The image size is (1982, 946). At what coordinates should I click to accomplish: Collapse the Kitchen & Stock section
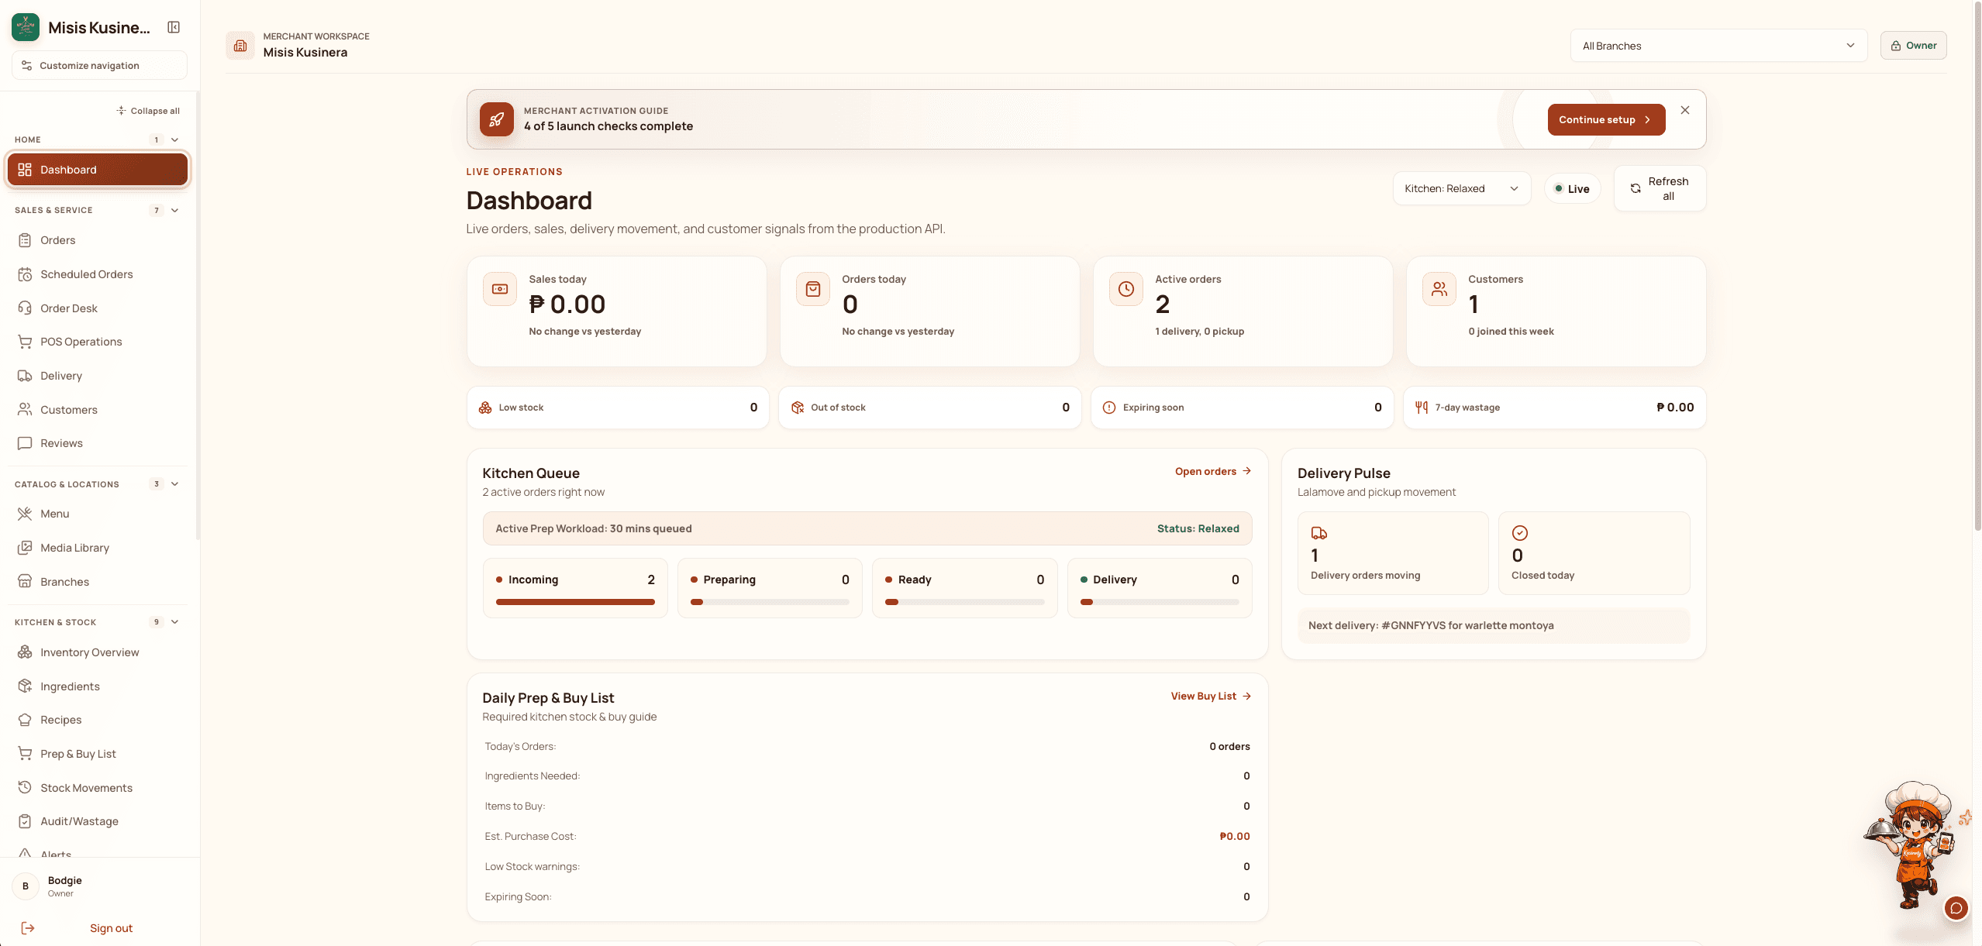(174, 622)
